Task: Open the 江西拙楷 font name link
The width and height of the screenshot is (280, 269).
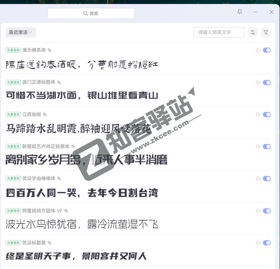Action: pyautogui.click(x=32, y=115)
